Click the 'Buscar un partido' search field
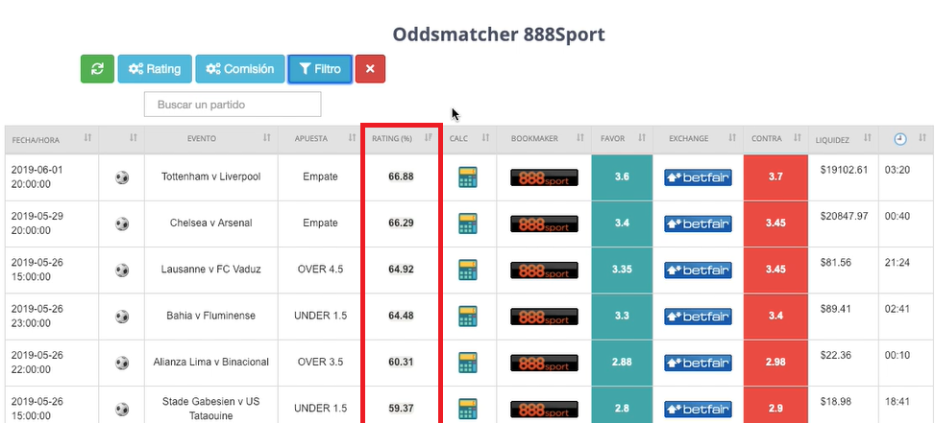This screenshot has height=423, width=935. [x=232, y=104]
